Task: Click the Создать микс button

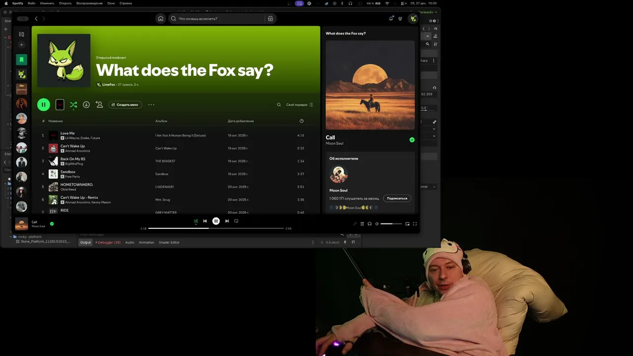Action: 125,105
